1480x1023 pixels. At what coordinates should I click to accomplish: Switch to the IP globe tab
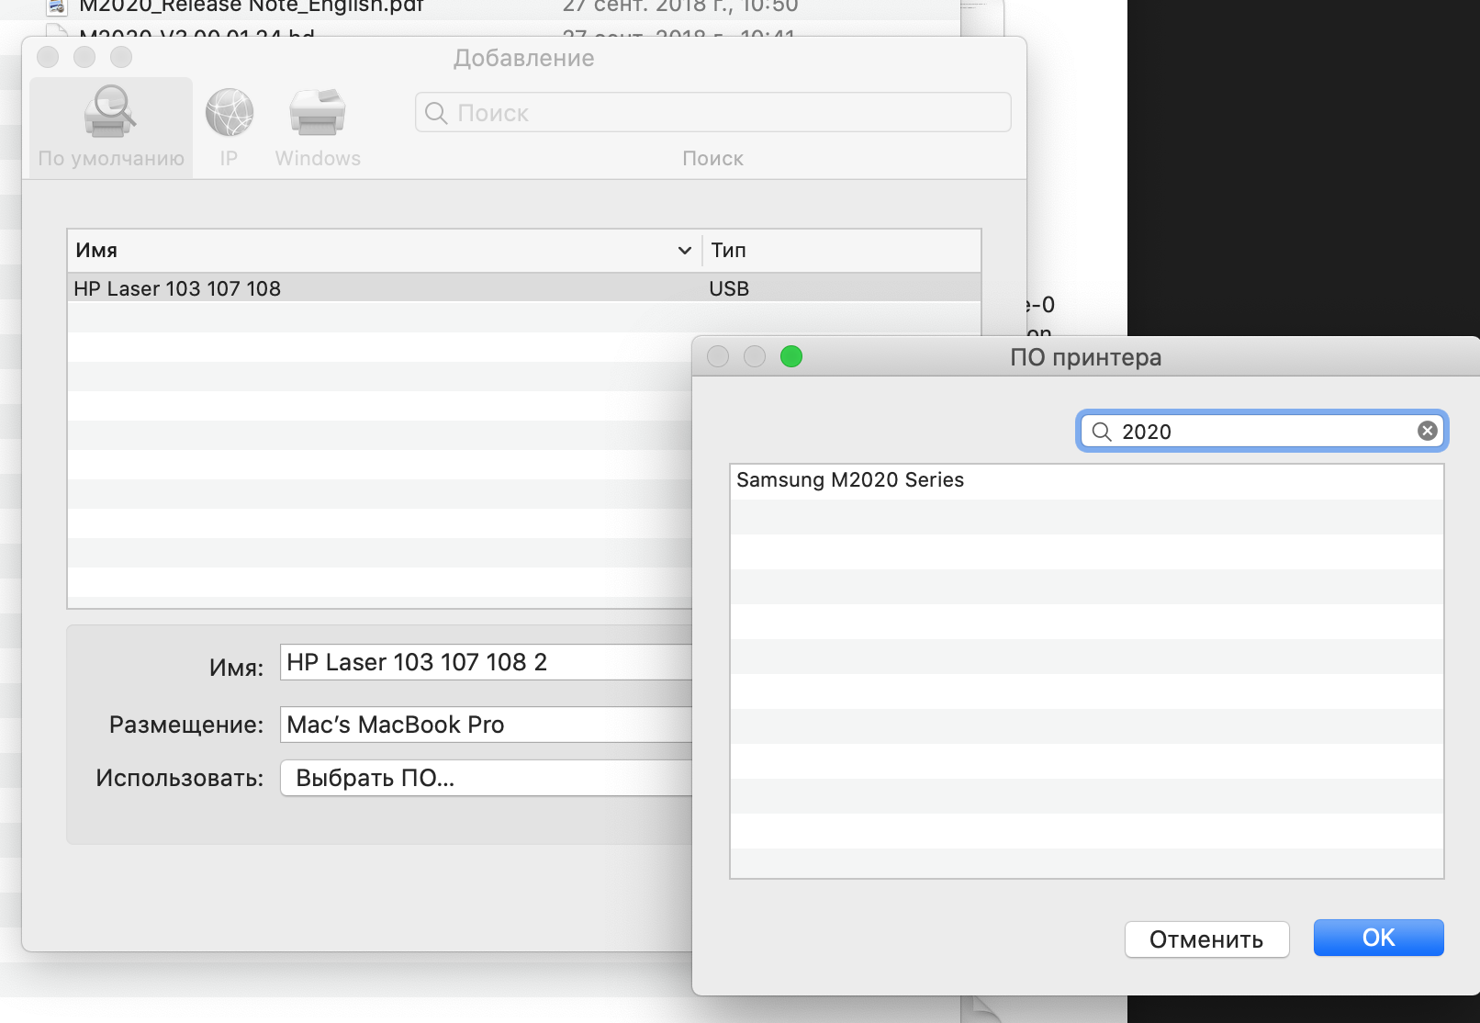tap(229, 113)
